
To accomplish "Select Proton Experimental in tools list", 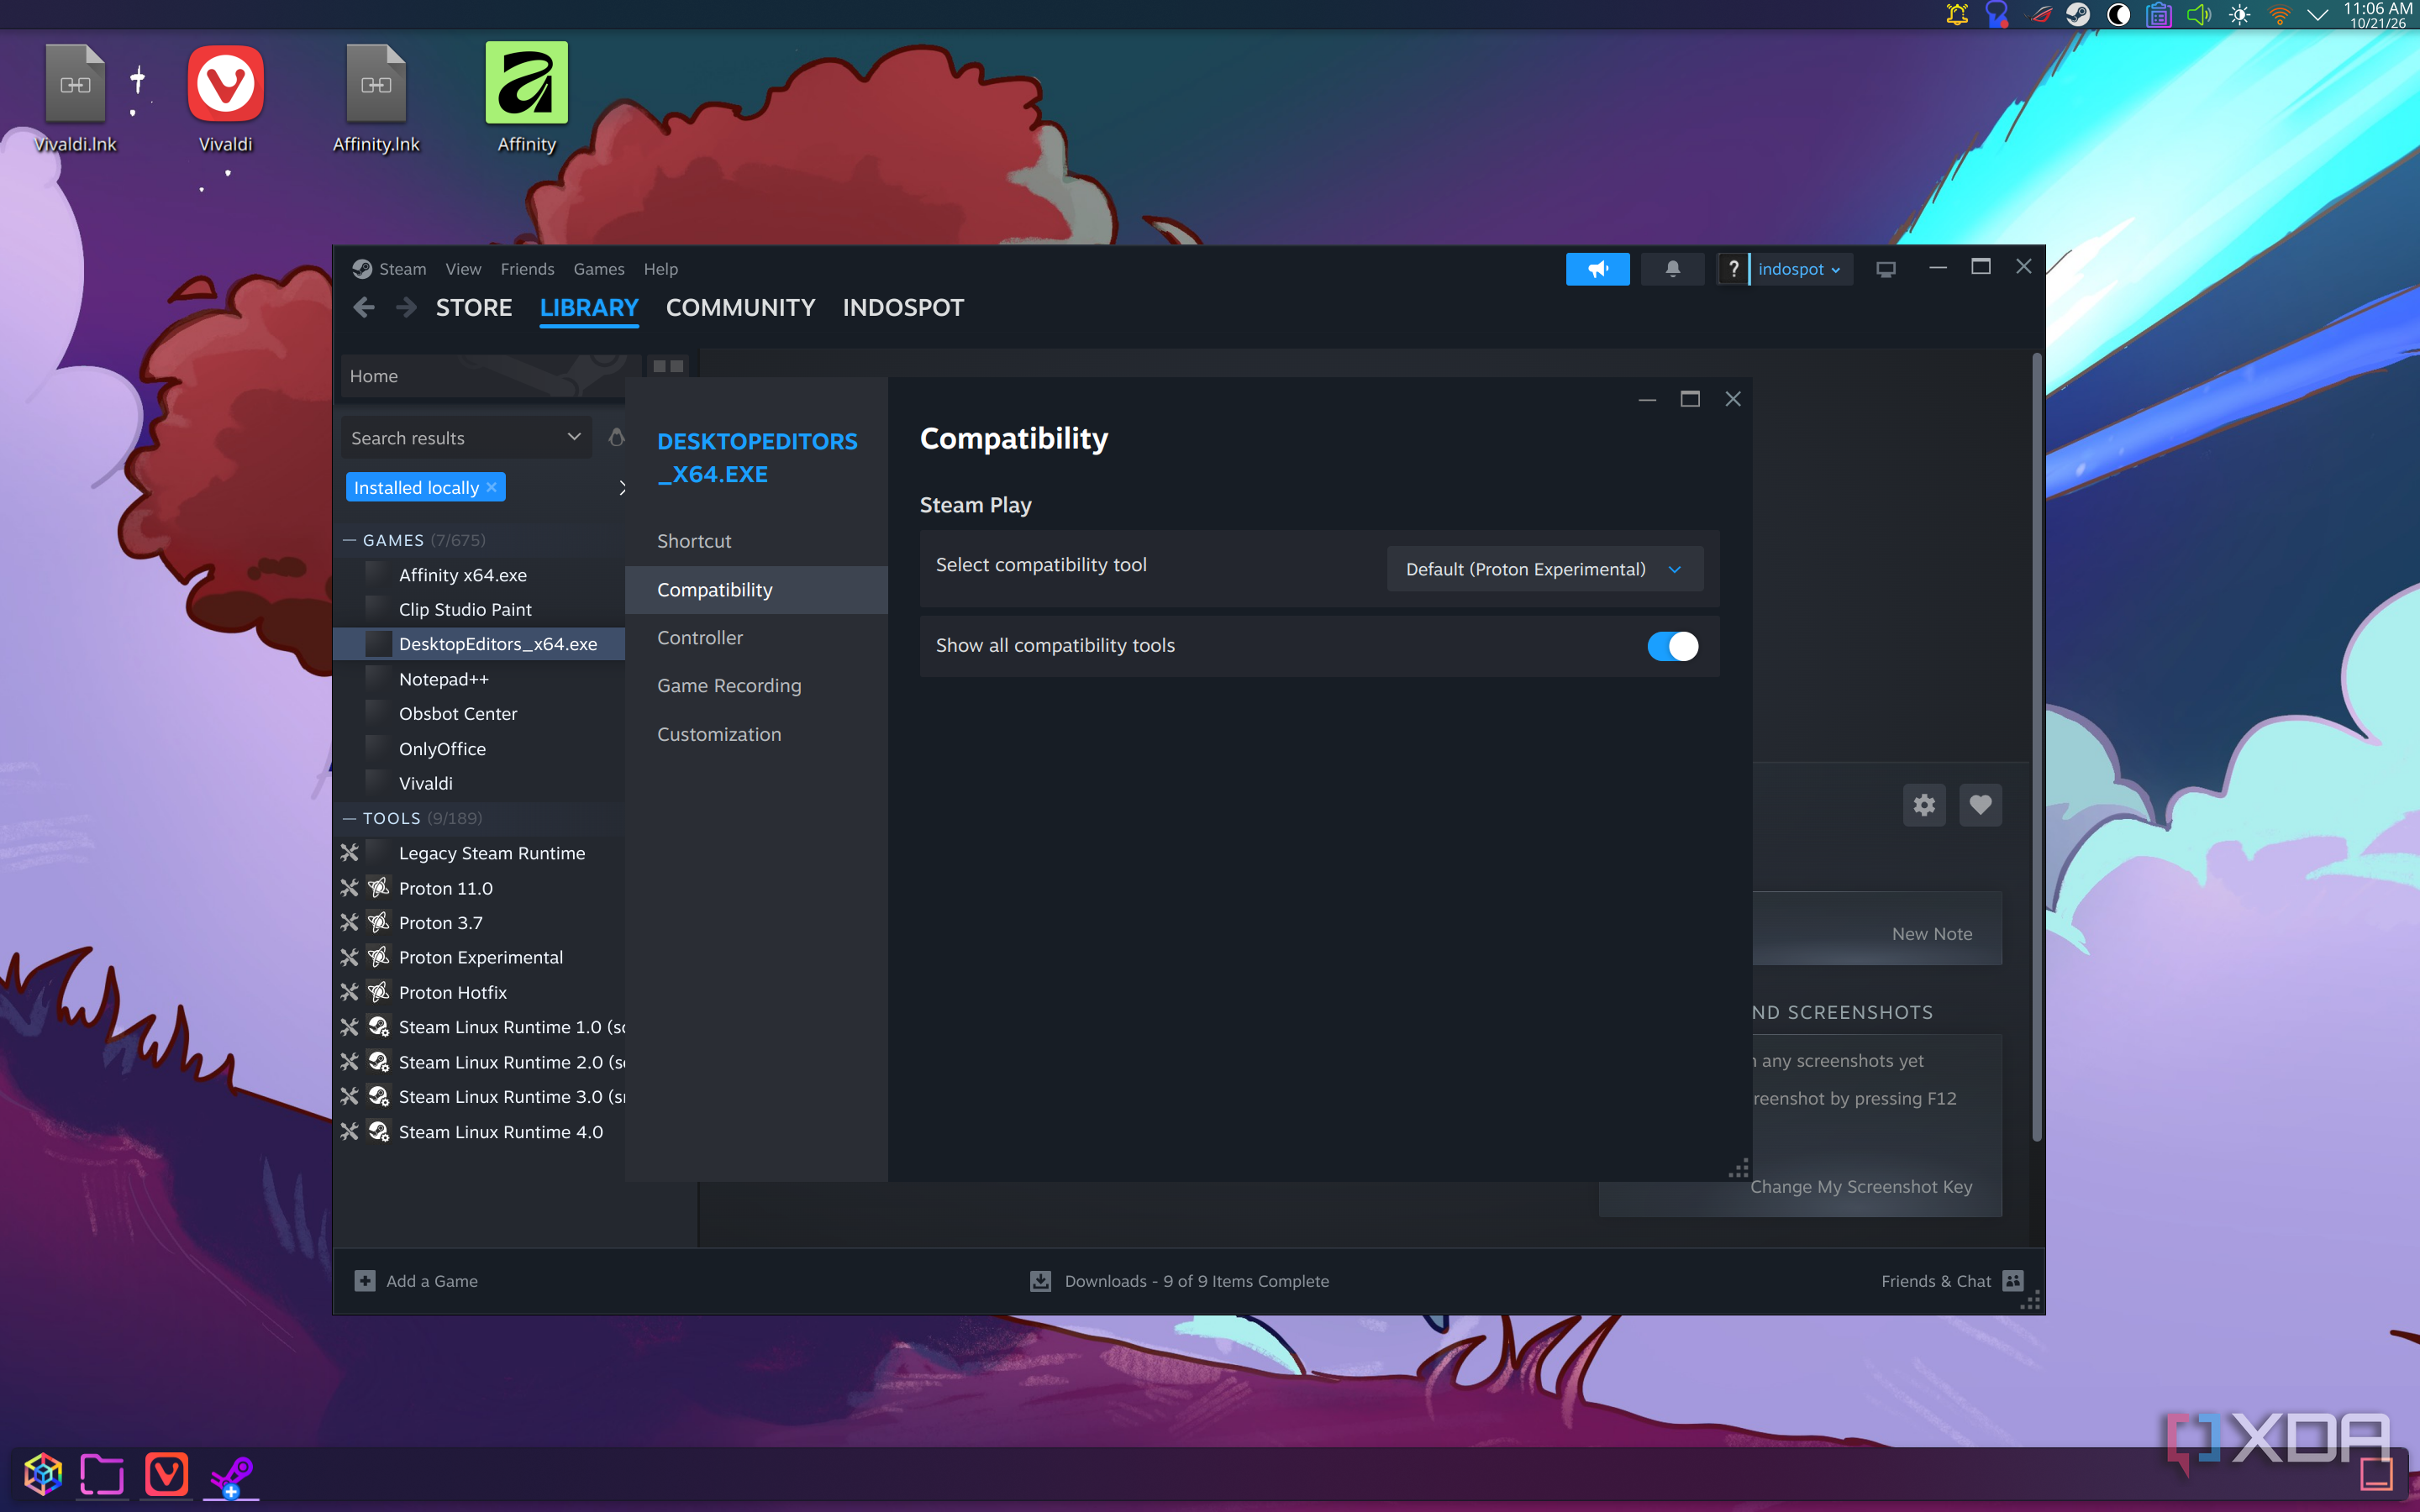I will point(480,957).
